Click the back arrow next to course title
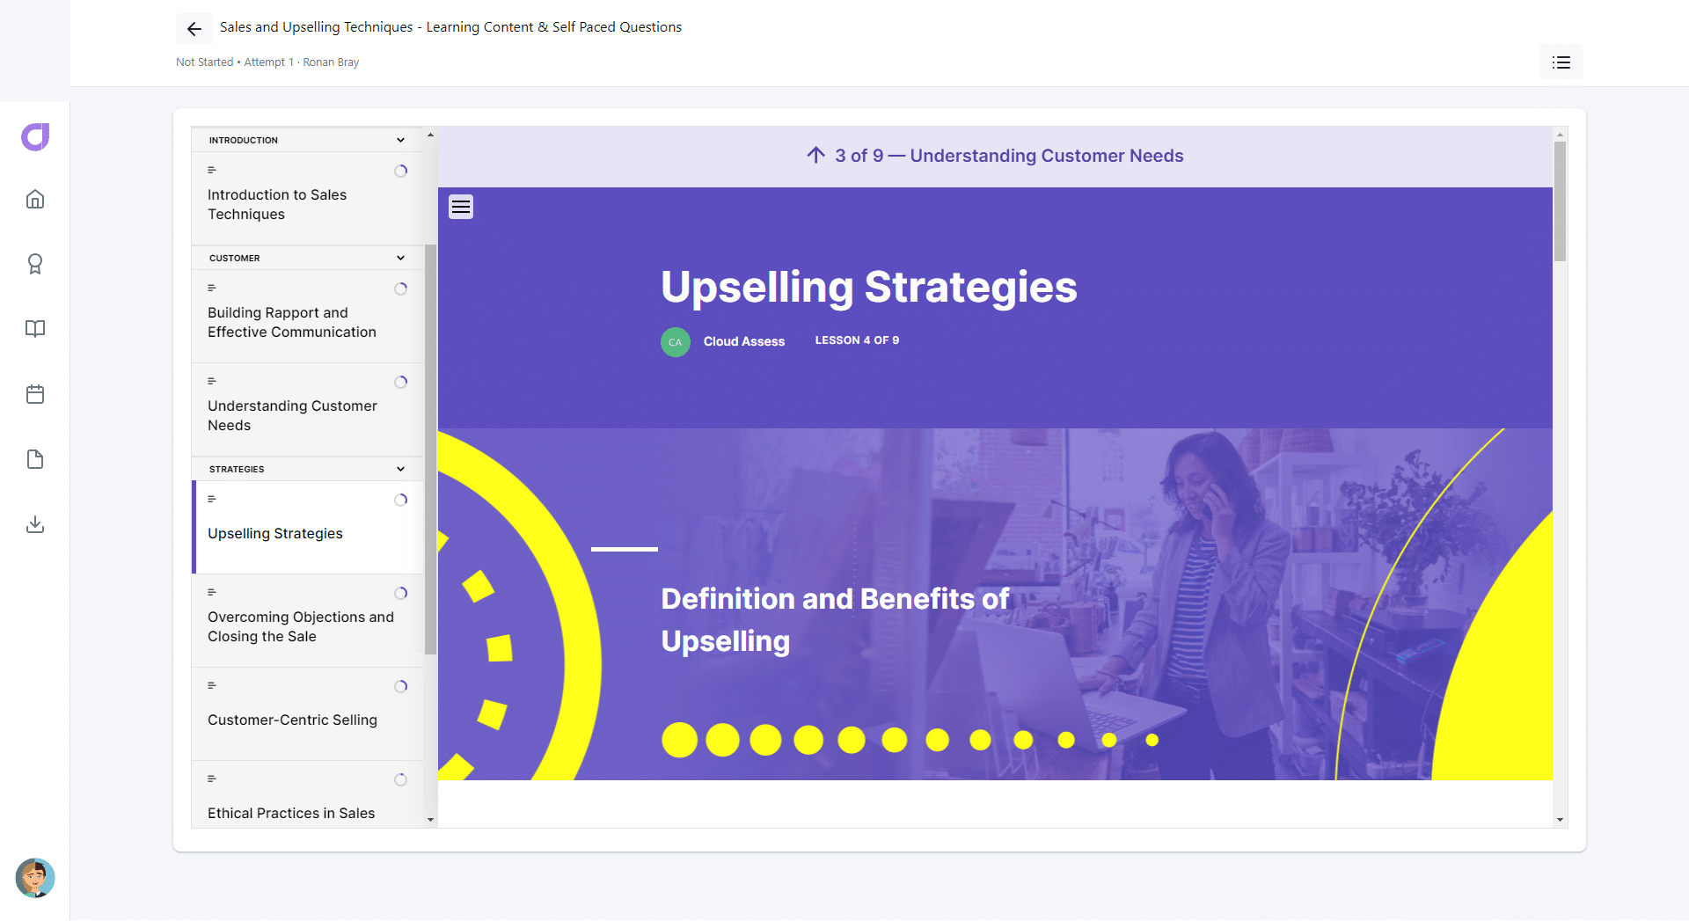1689x921 pixels. pyautogui.click(x=194, y=29)
